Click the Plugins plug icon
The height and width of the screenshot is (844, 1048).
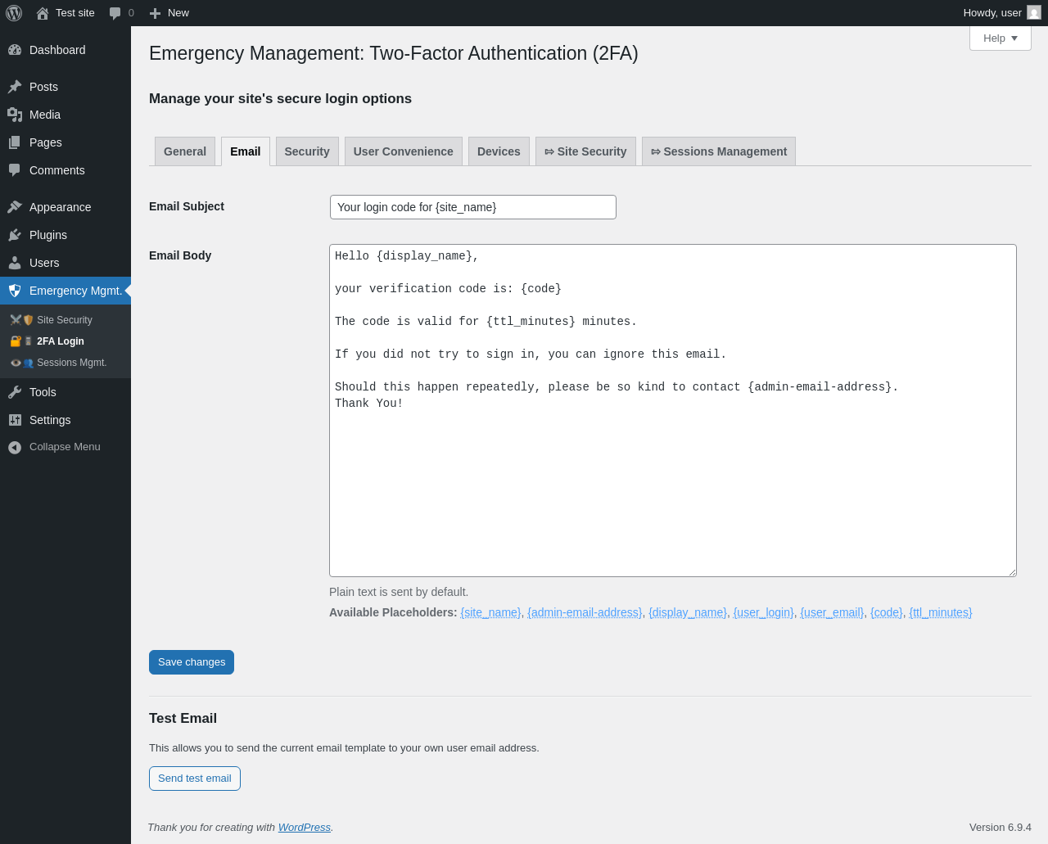15,235
